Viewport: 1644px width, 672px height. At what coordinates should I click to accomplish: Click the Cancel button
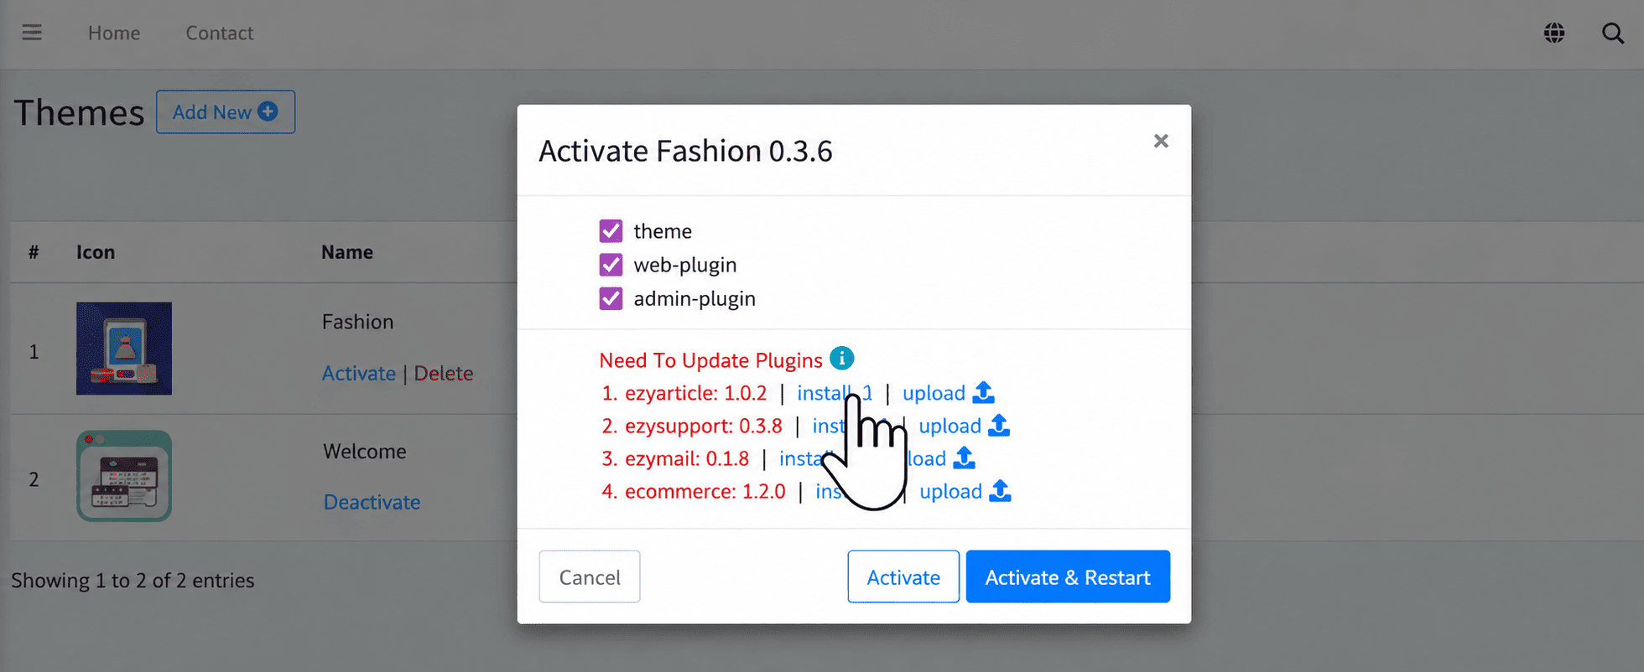pyautogui.click(x=590, y=576)
